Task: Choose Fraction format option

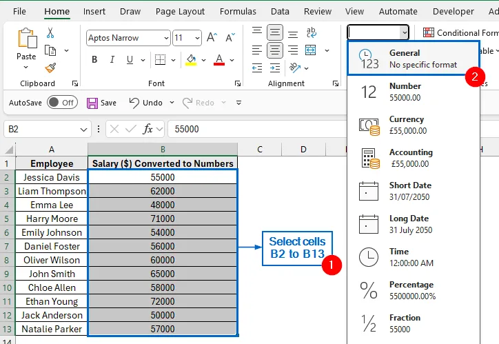Action: [414, 323]
